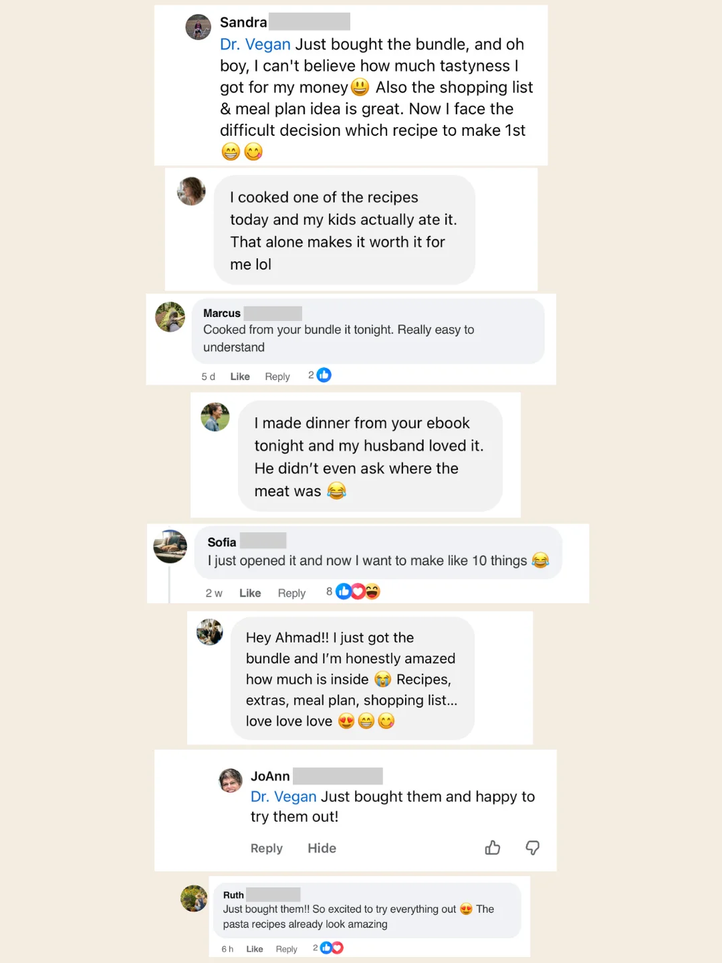This screenshot has height=963, width=722.
Task: Reply to Sofia's comment
Action: point(291,593)
